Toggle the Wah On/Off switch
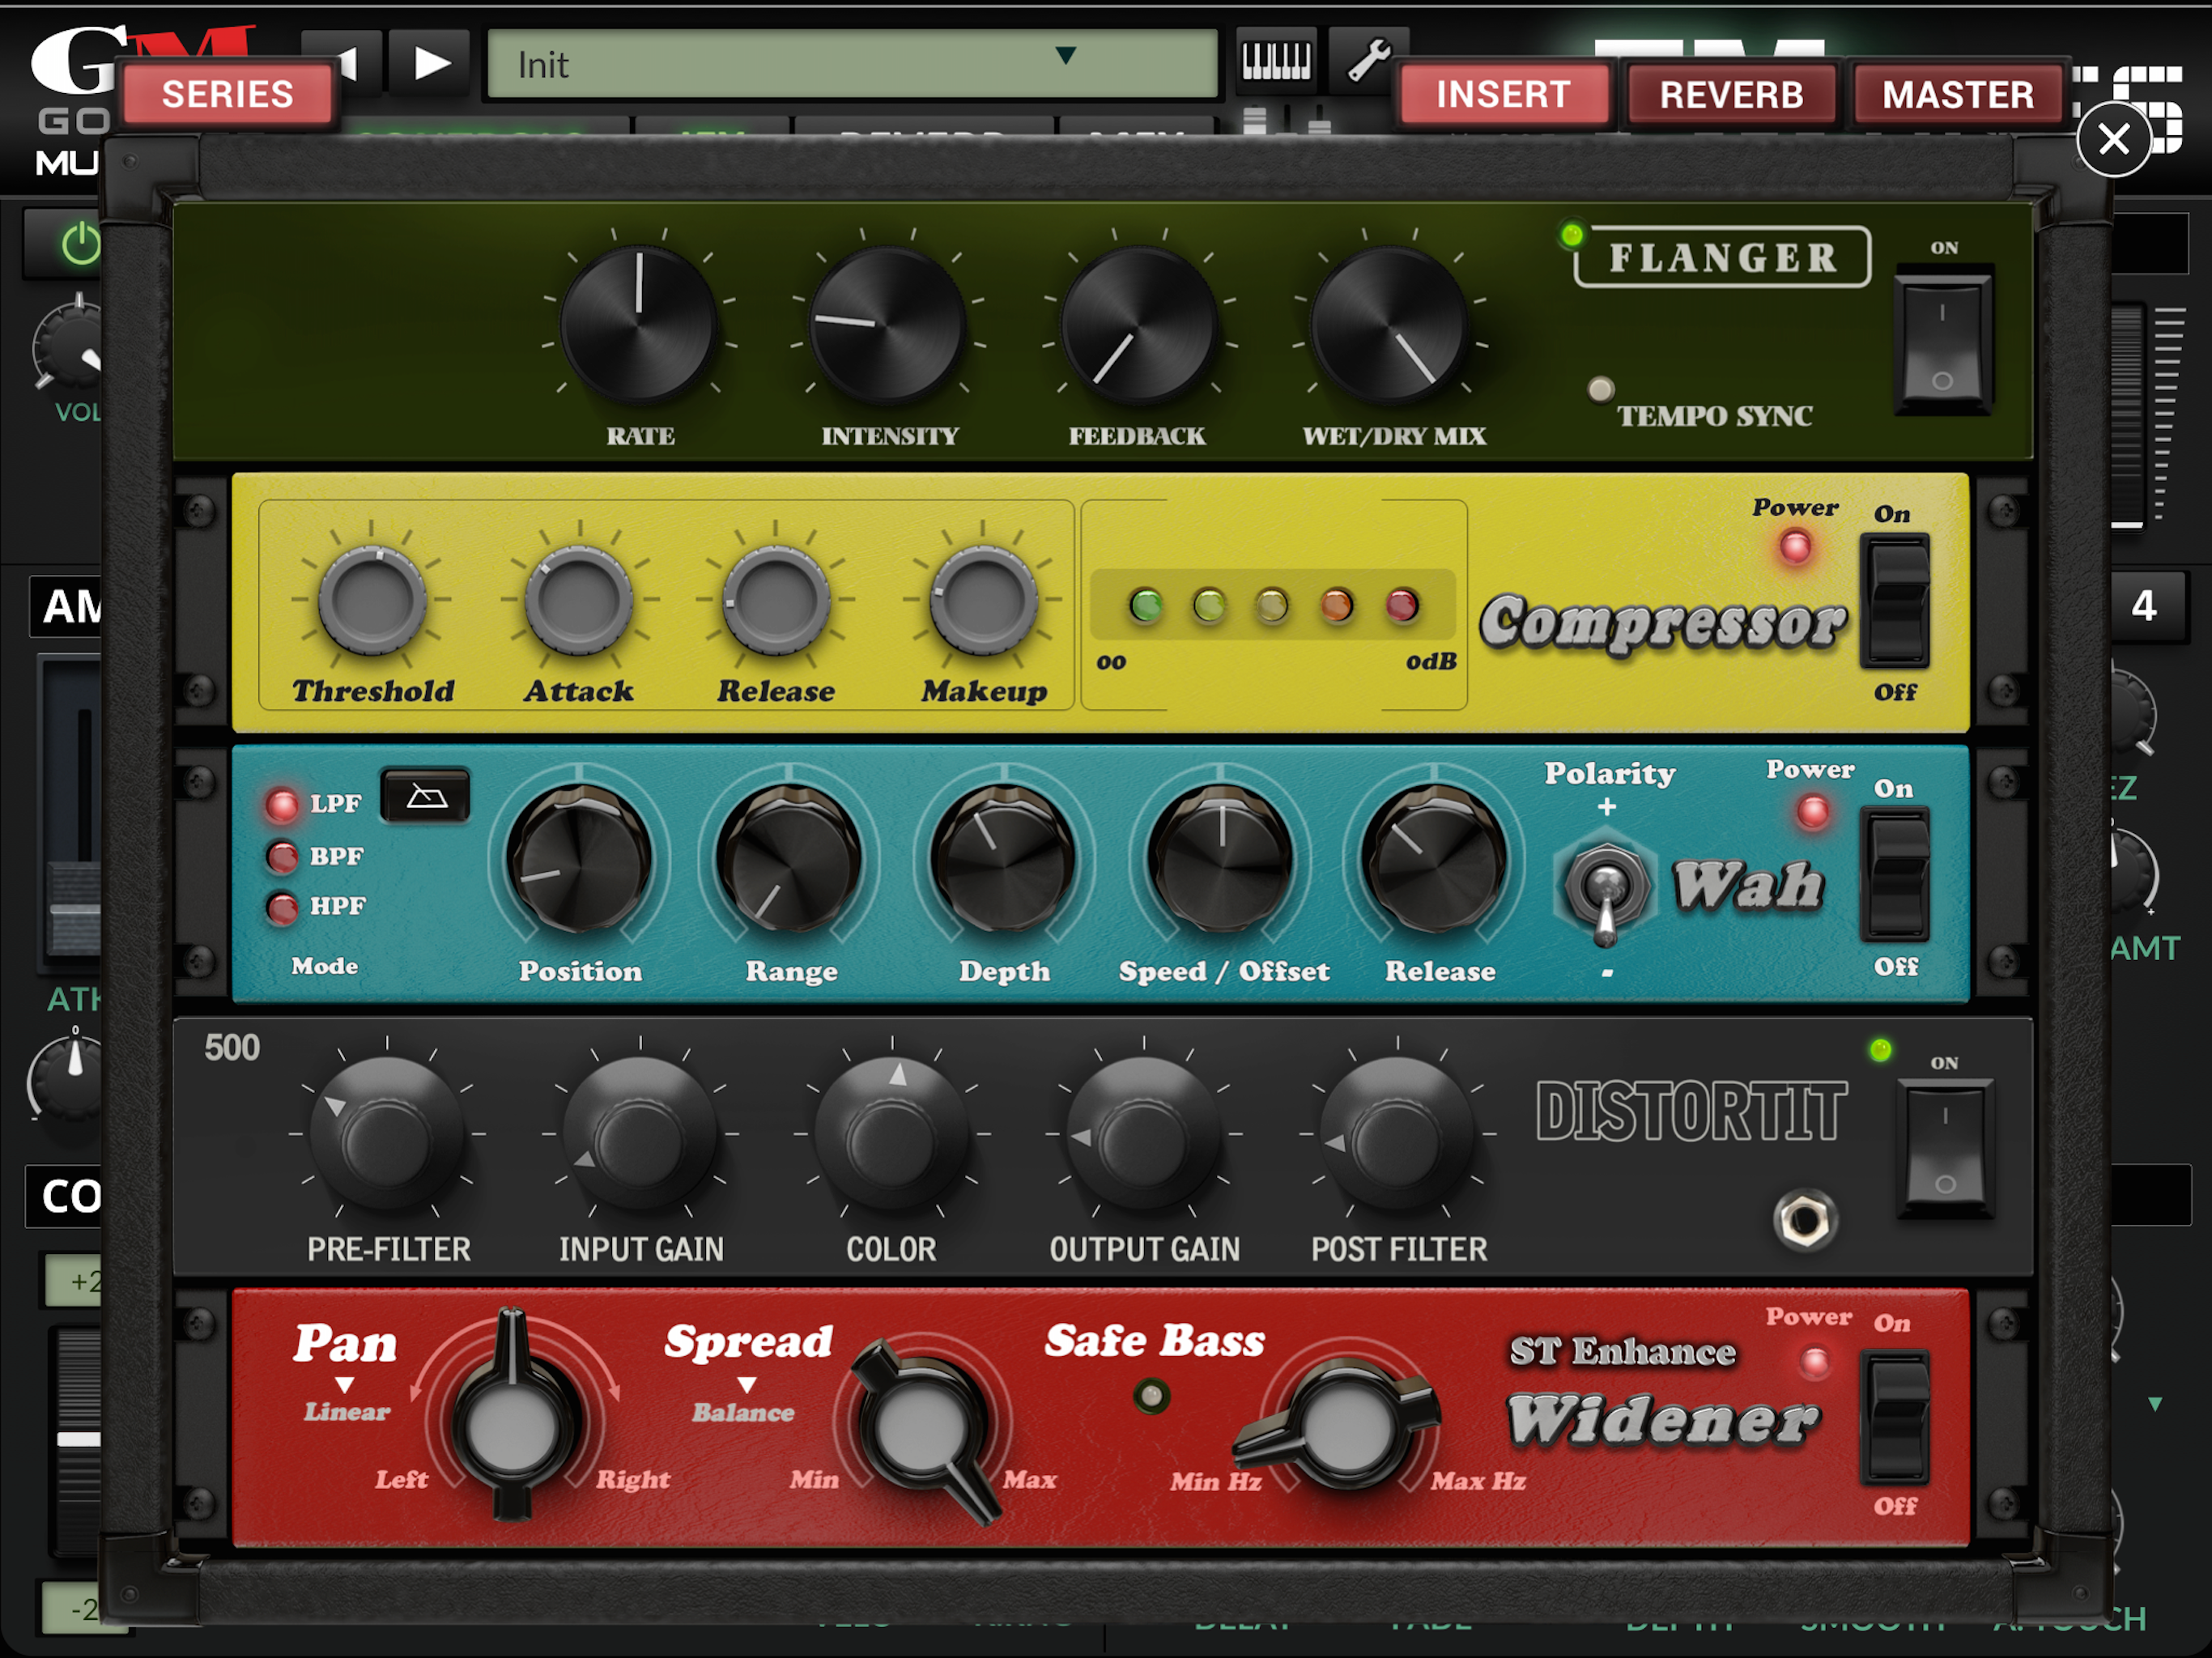The width and height of the screenshot is (2212, 1658). (x=1894, y=876)
